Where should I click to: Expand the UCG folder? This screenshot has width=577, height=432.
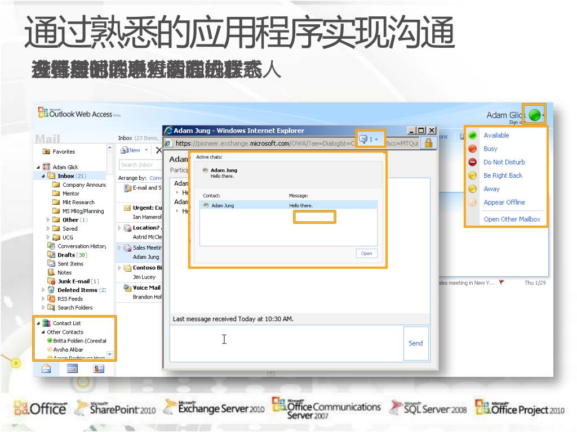(x=48, y=237)
